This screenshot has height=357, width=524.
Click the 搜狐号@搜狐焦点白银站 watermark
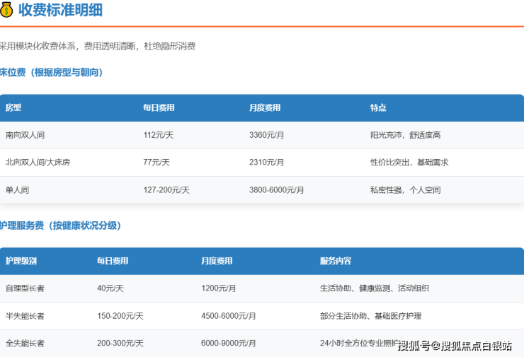click(455, 346)
